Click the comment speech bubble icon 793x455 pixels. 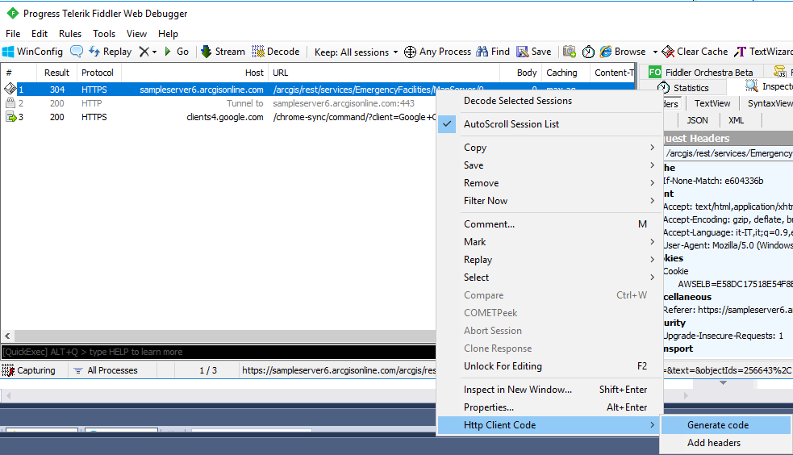click(77, 52)
